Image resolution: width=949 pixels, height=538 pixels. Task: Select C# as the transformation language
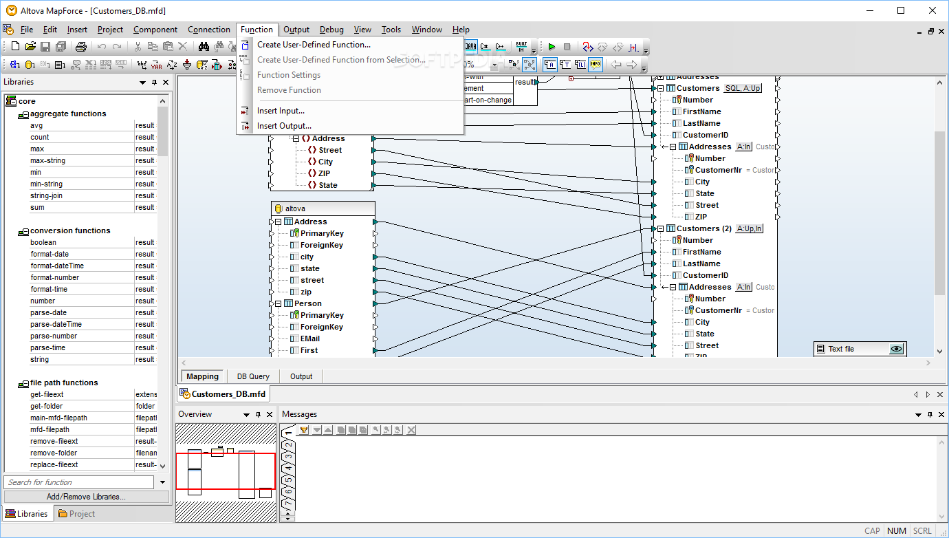tap(486, 47)
